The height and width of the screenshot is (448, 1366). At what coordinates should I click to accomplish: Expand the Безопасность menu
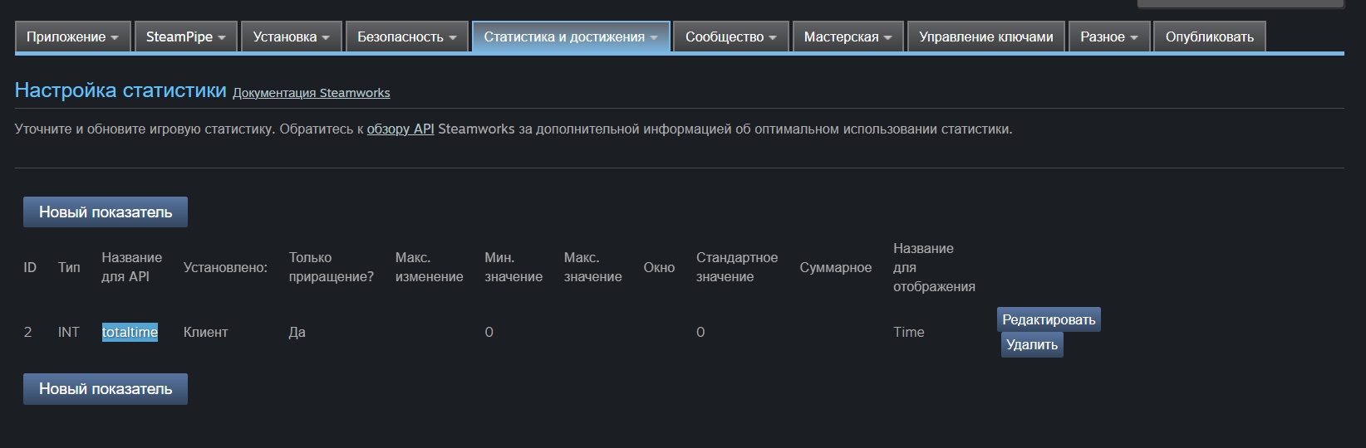tap(407, 37)
